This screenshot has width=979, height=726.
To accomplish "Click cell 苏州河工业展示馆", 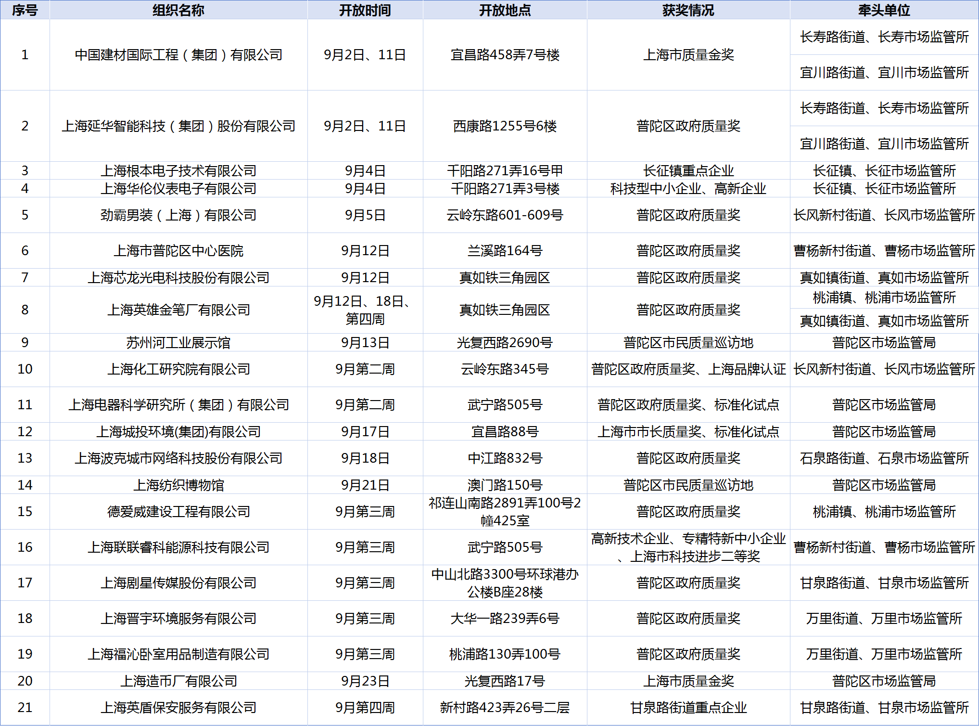I will pyautogui.click(x=178, y=343).
